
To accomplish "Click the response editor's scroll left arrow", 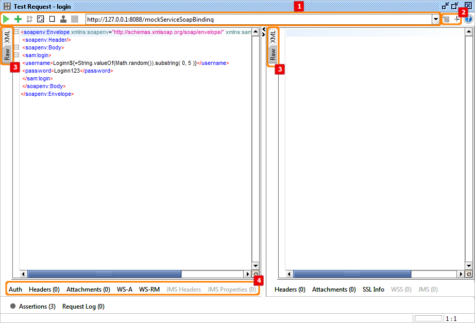I will 289,274.
